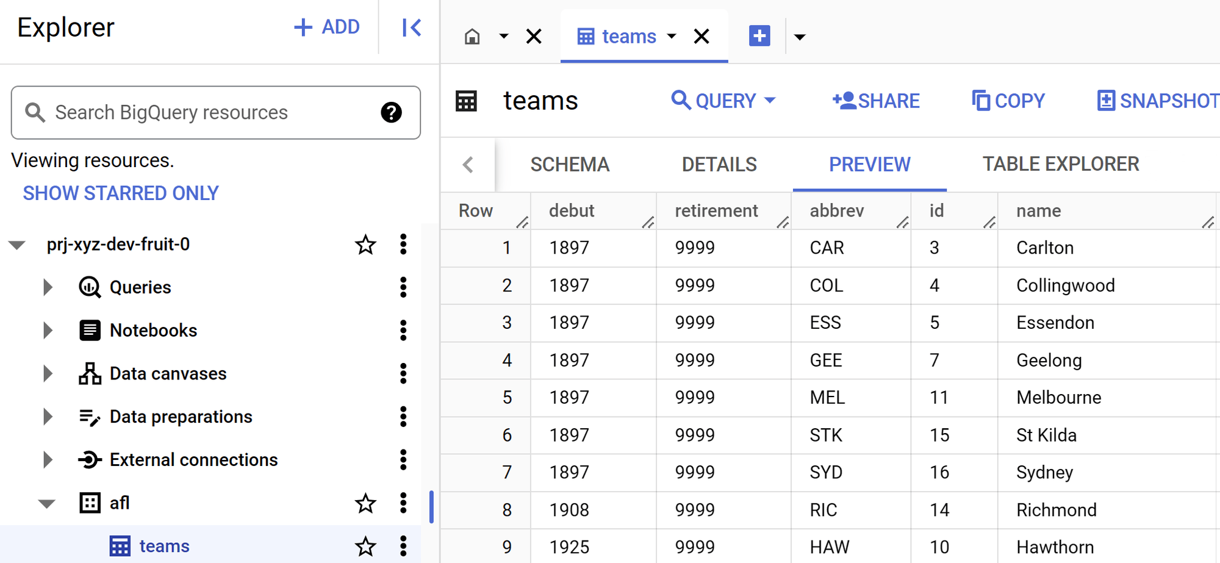Image resolution: width=1220 pixels, height=563 pixels.
Task: Expand the Data preparations section
Action: coord(47,417)
